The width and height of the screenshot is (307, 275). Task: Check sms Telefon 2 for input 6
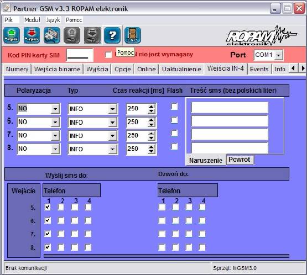(61, 221)
